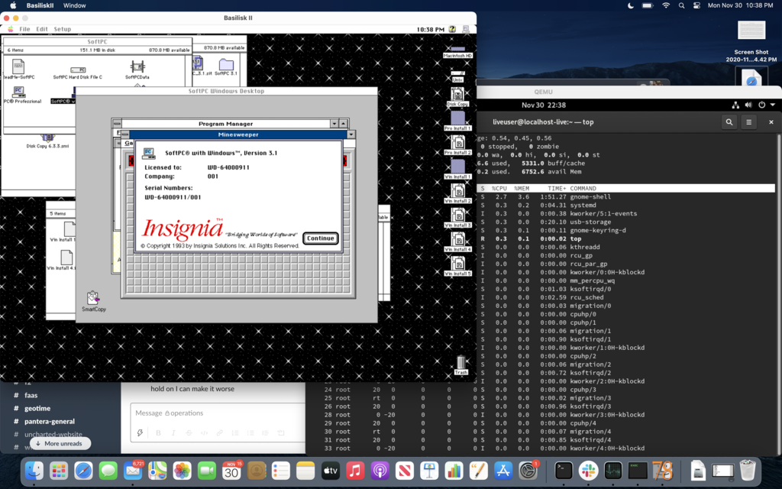Click the Balloon Help icon in Basilisk menu bar
782x489 pixels.
452,30
